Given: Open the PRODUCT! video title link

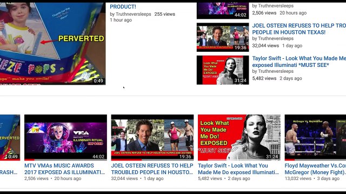Looking at the screenshot, I should (x=123, y=7).
